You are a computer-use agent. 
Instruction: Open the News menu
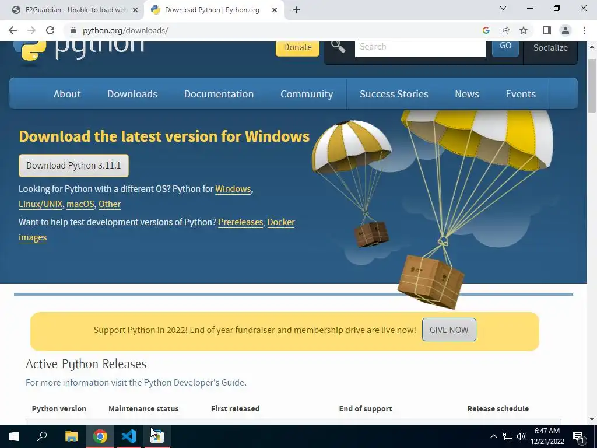point(467,94)
